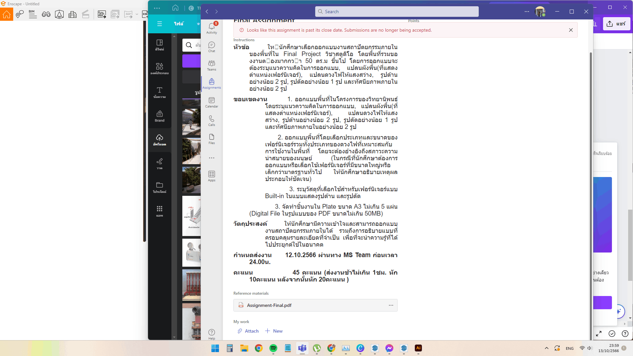Open Teams settings and more ellipsis
This screenshot has height=356, width=633.
527,12
